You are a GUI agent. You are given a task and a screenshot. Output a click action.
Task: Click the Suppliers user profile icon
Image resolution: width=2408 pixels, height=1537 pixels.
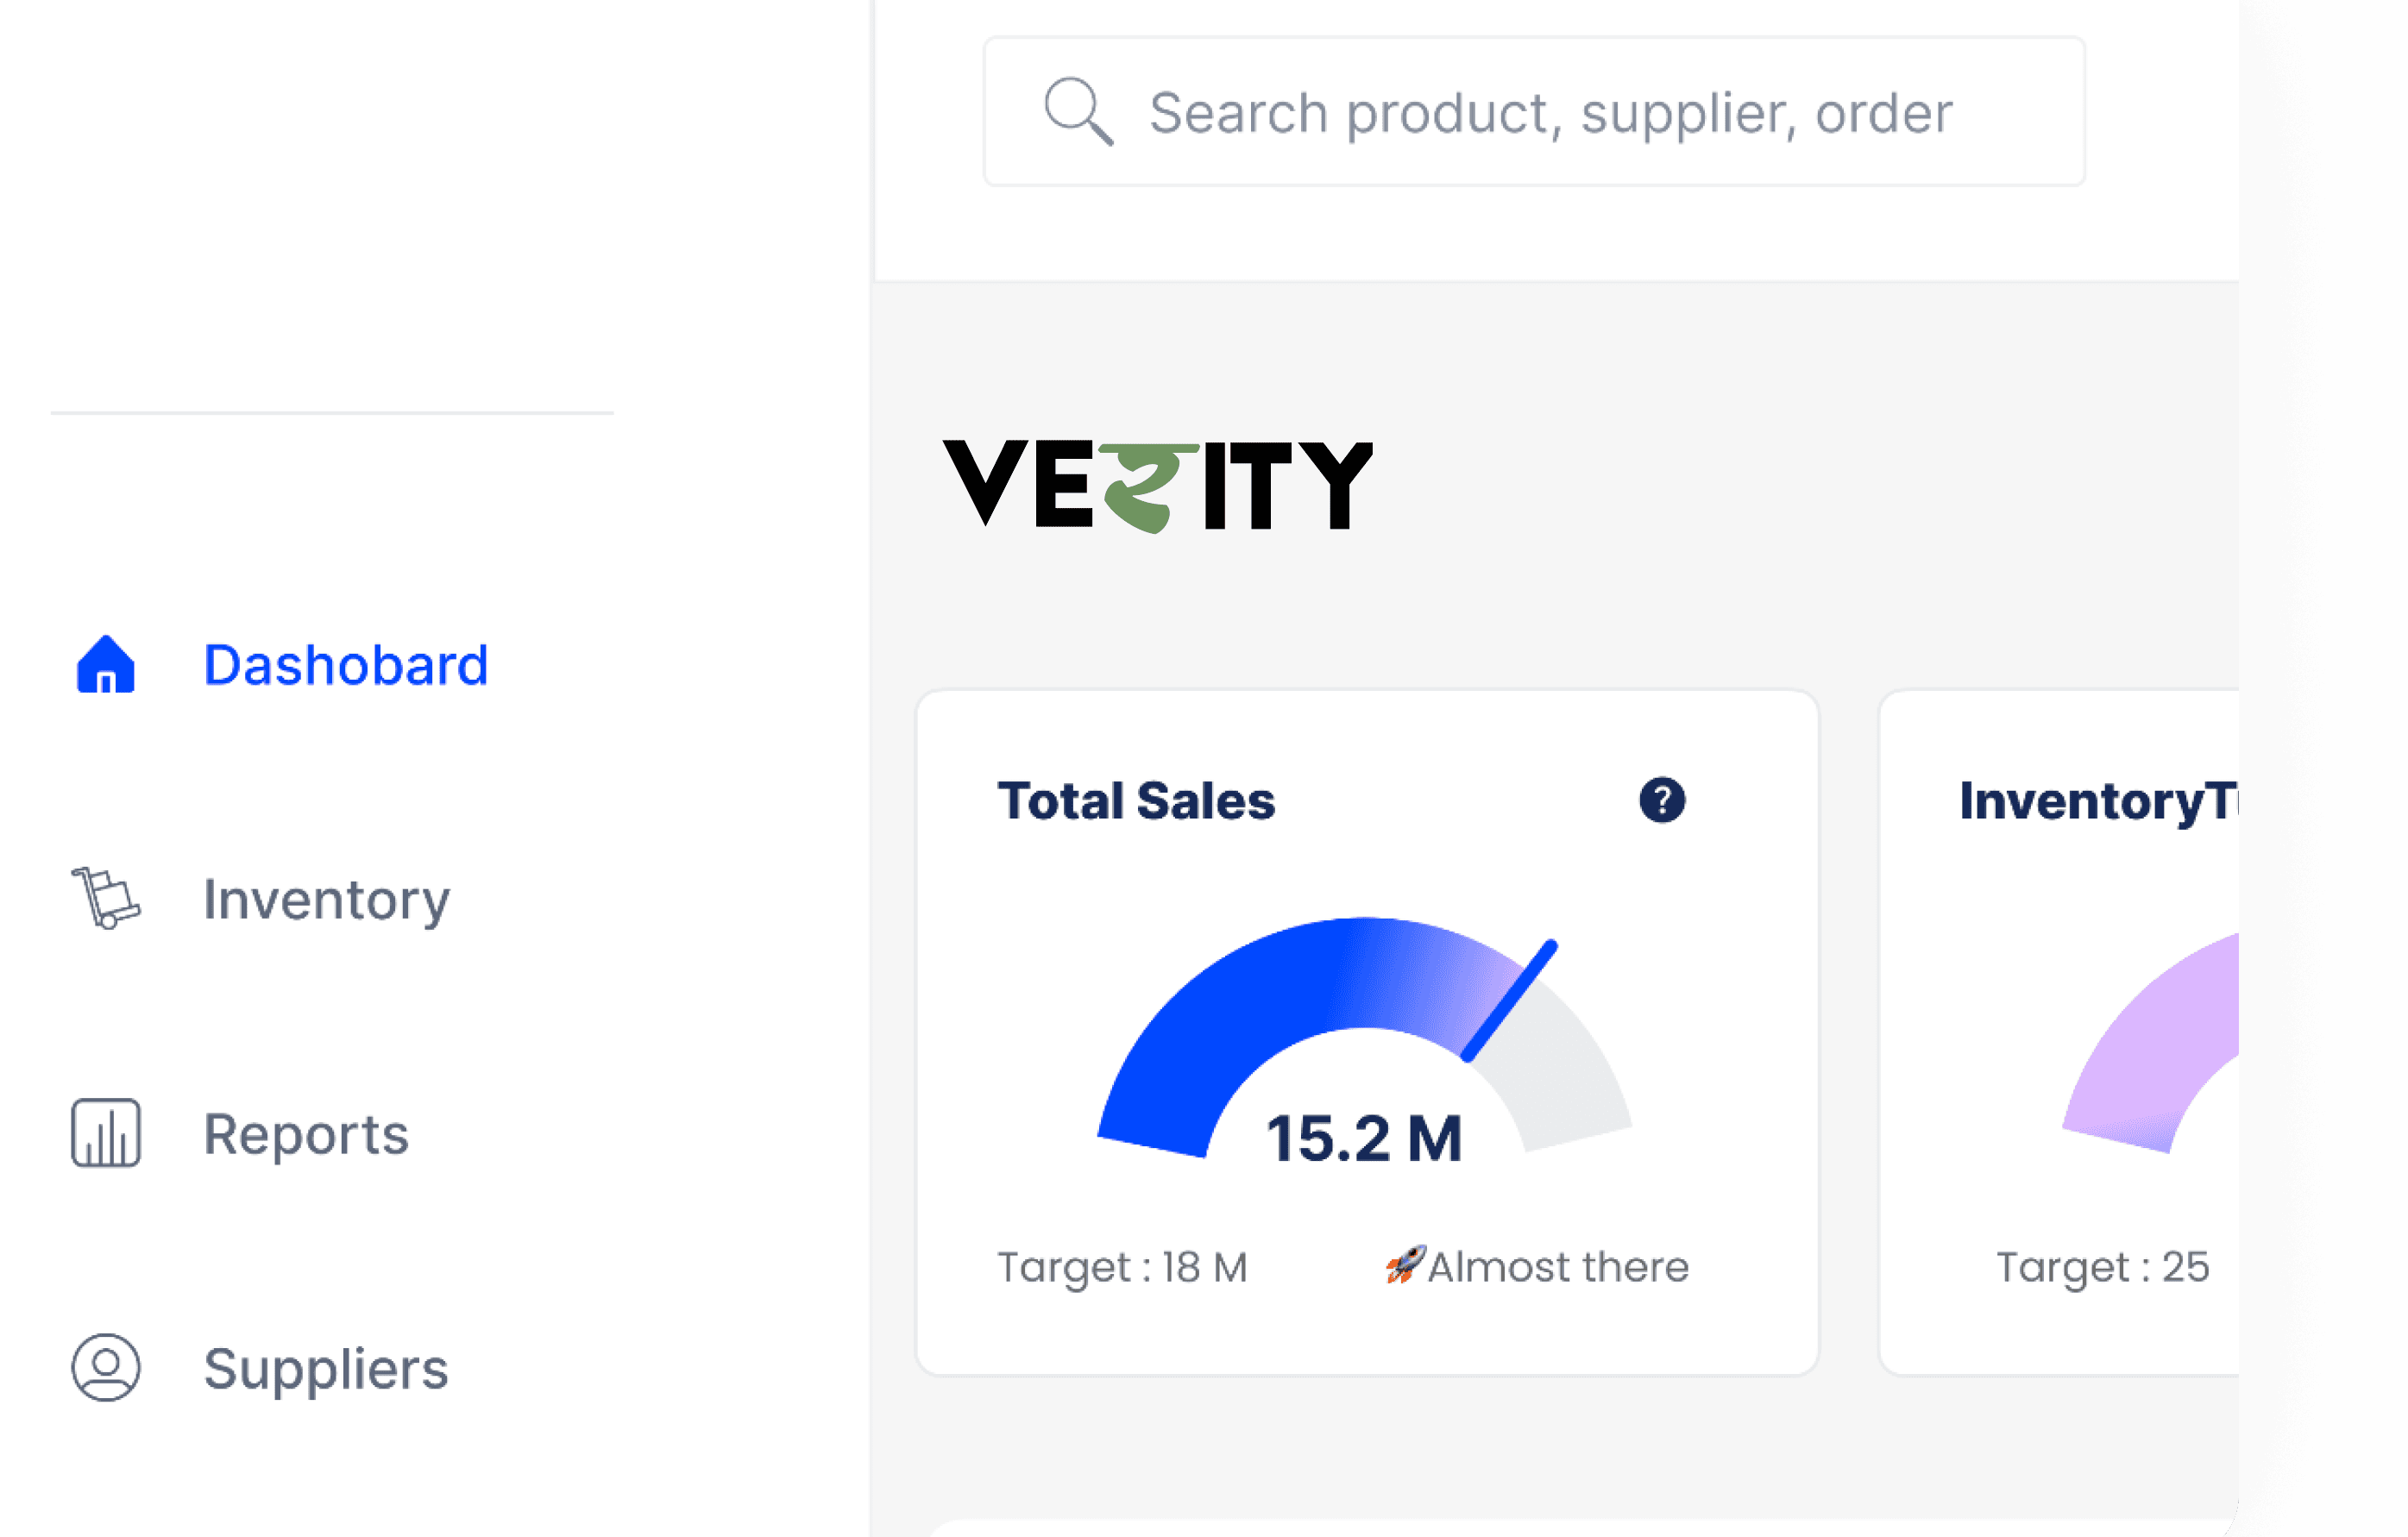(x=105, y=1367)
